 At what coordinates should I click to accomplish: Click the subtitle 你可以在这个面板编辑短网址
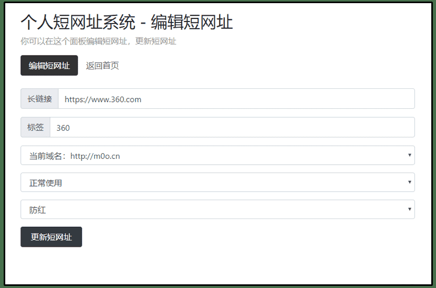[74, 41]
